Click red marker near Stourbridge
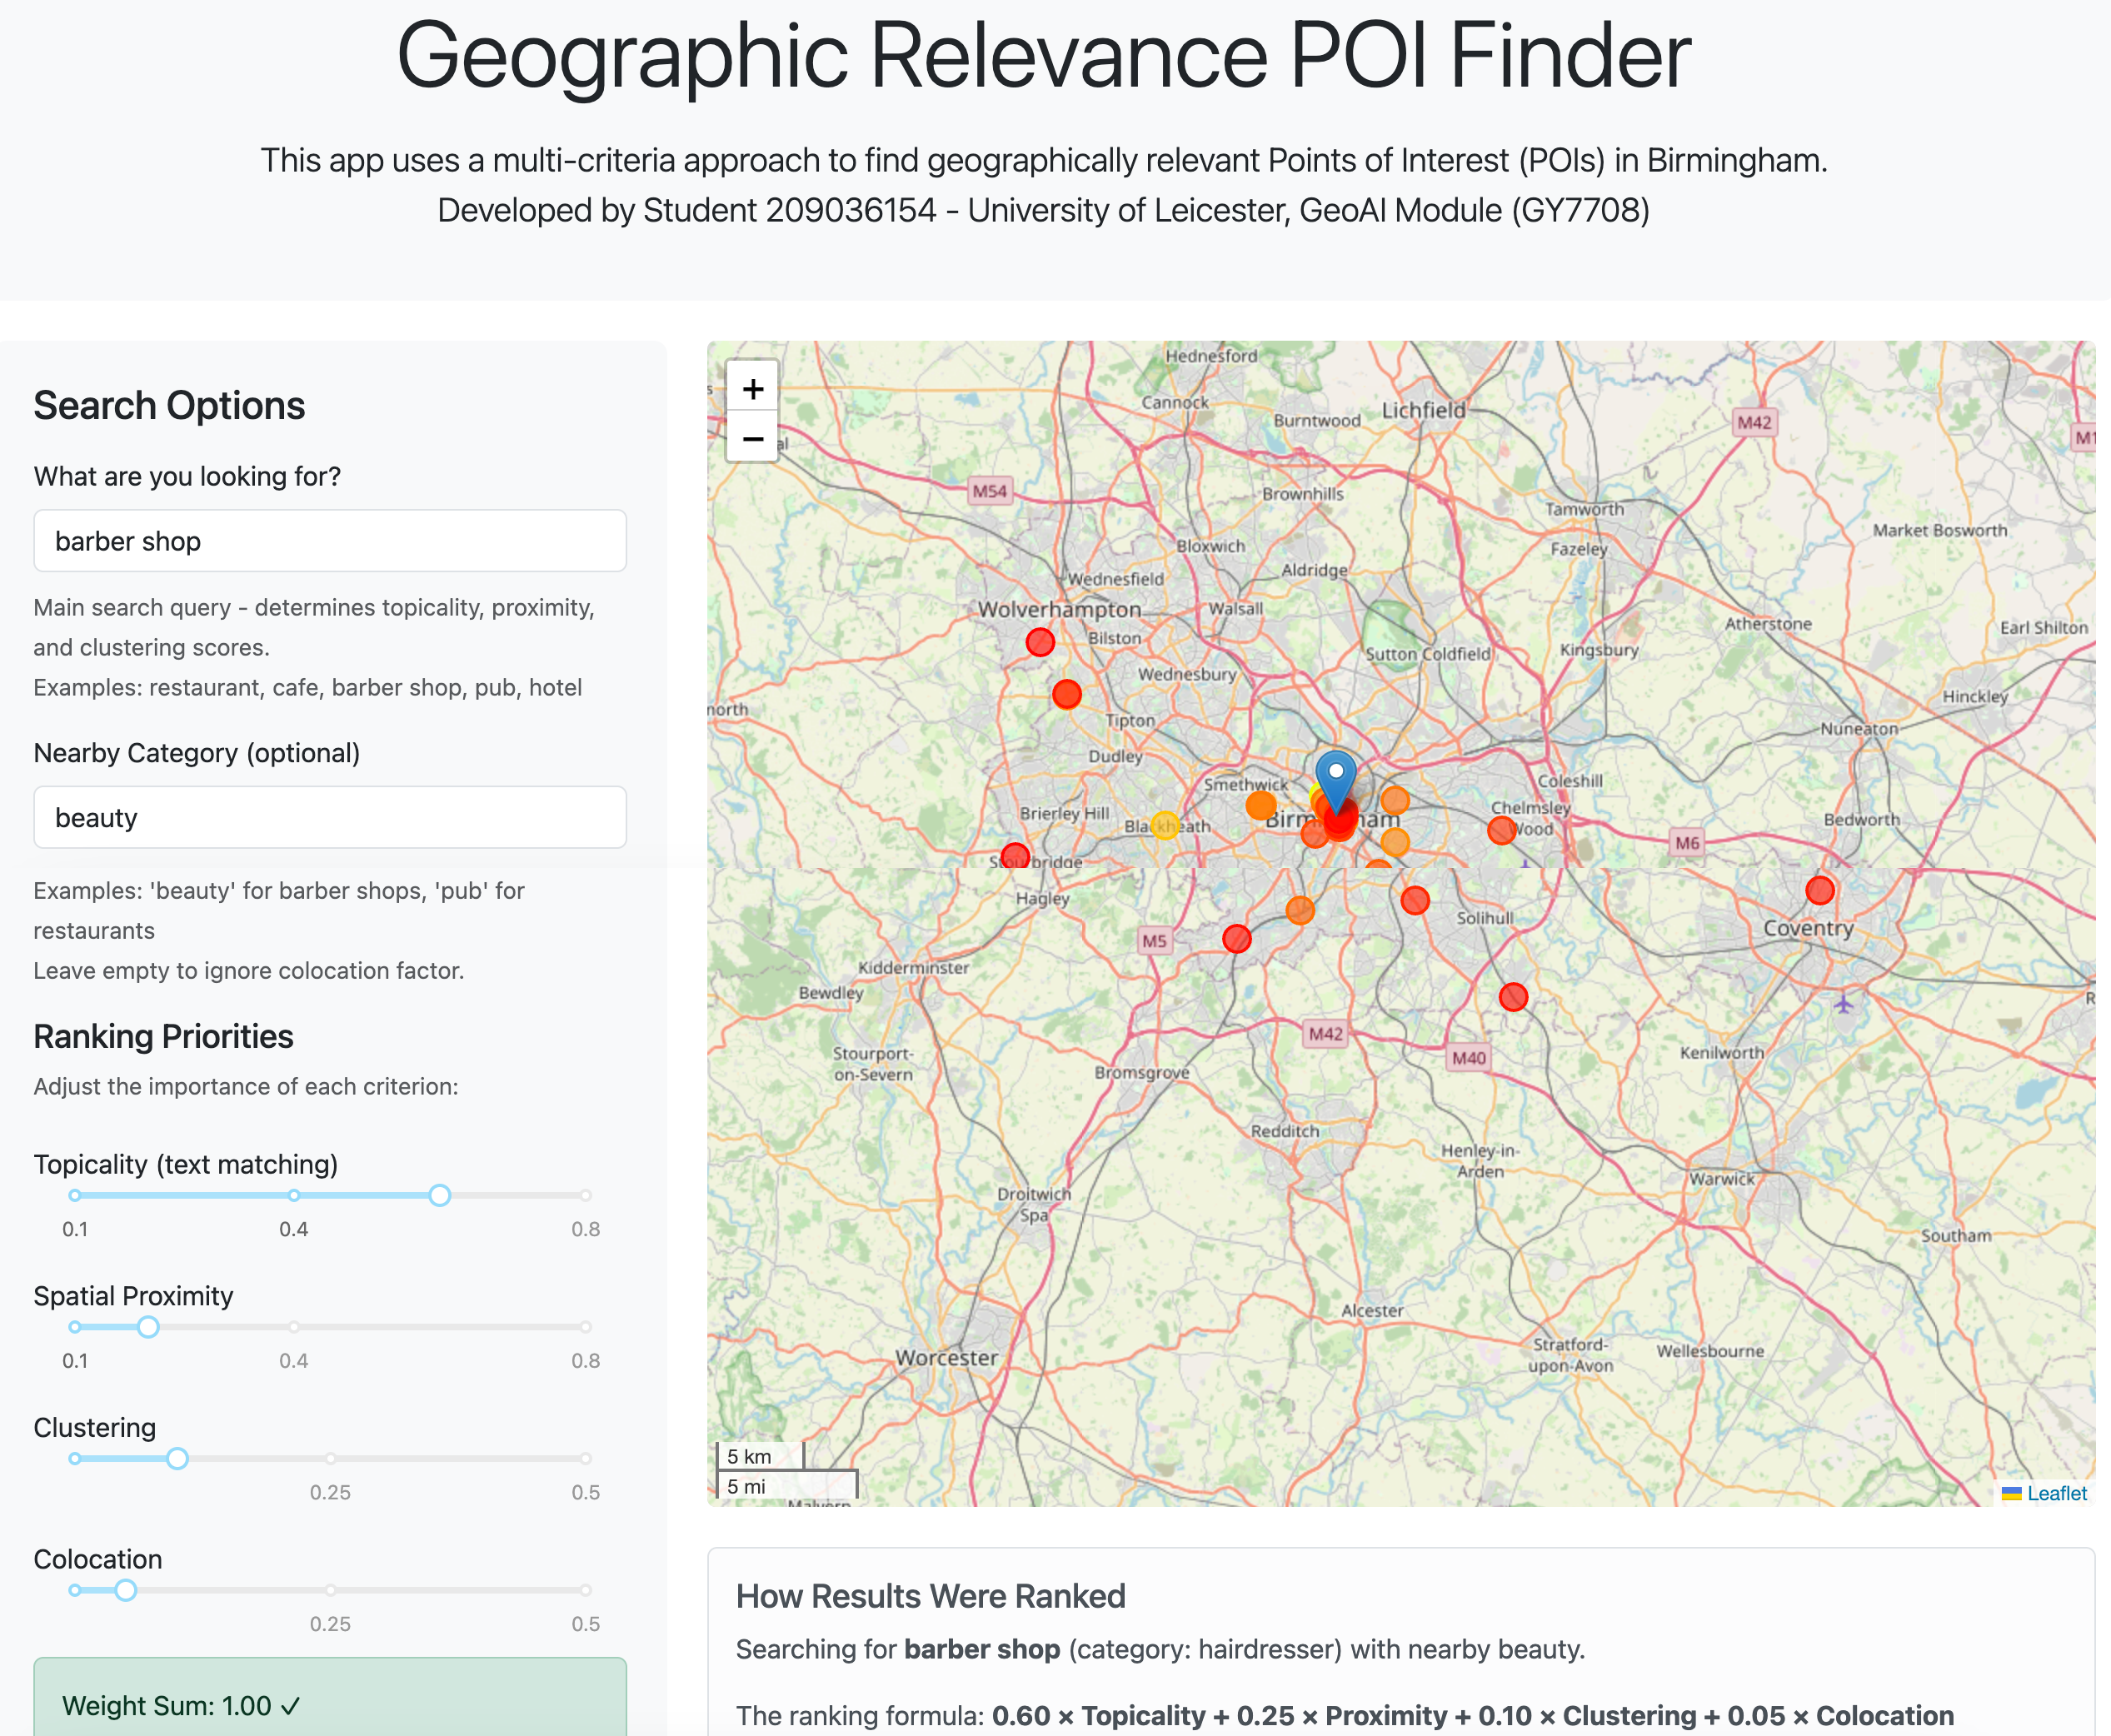Screen dimensions: 2111x1736 click(x=1015, y=856)
